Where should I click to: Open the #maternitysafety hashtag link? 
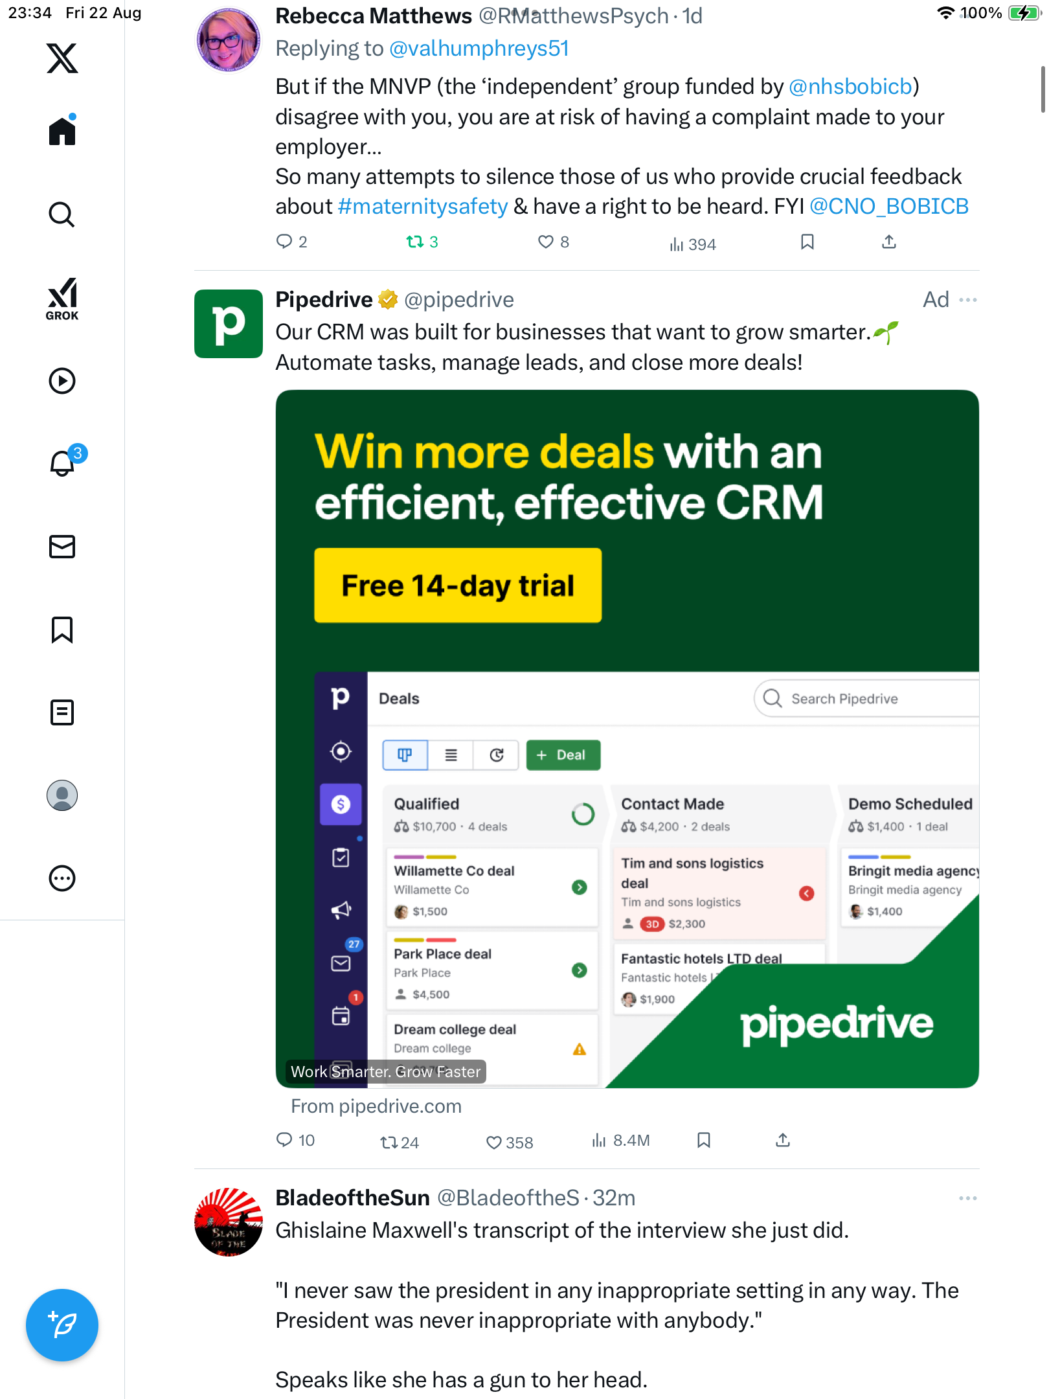click(423, 207)
